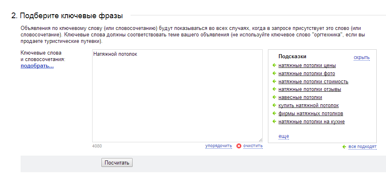Click the Посчитать button

coord(117,162)
